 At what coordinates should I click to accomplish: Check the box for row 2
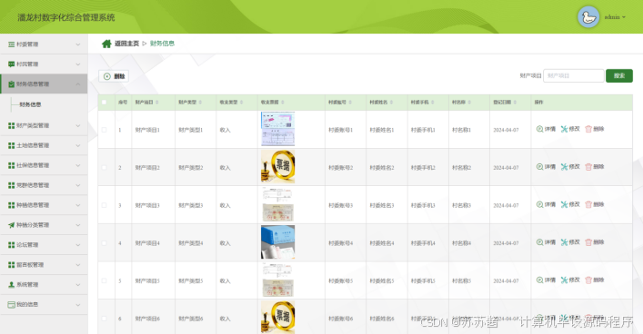[105, 167]
